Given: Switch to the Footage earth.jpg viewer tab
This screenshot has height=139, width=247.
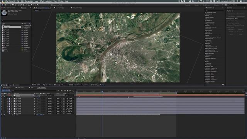Looking at the screenshot, I should coord(77,8).
